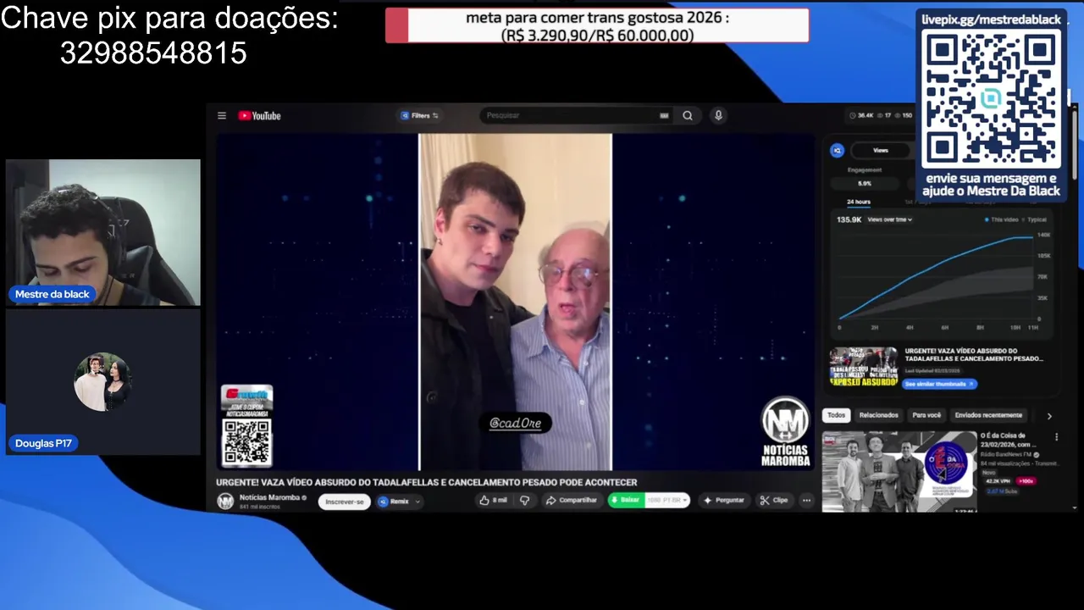This screenshot has height=610, width=1084.
Task: Open the Views over time dropdown
Action: (x=889, y=219)
